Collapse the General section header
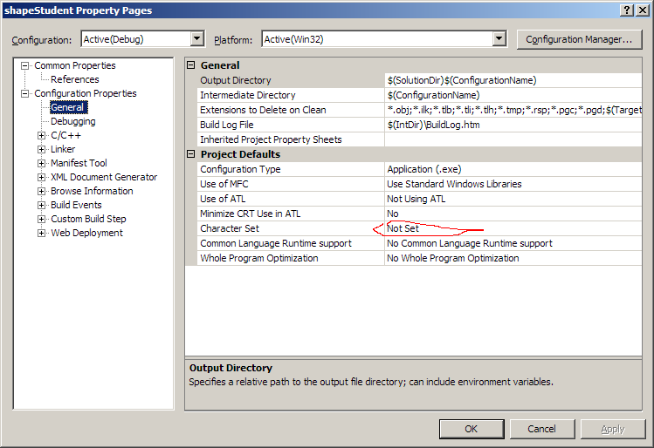This screenshot has width=654, height=448. pos(192,65)
